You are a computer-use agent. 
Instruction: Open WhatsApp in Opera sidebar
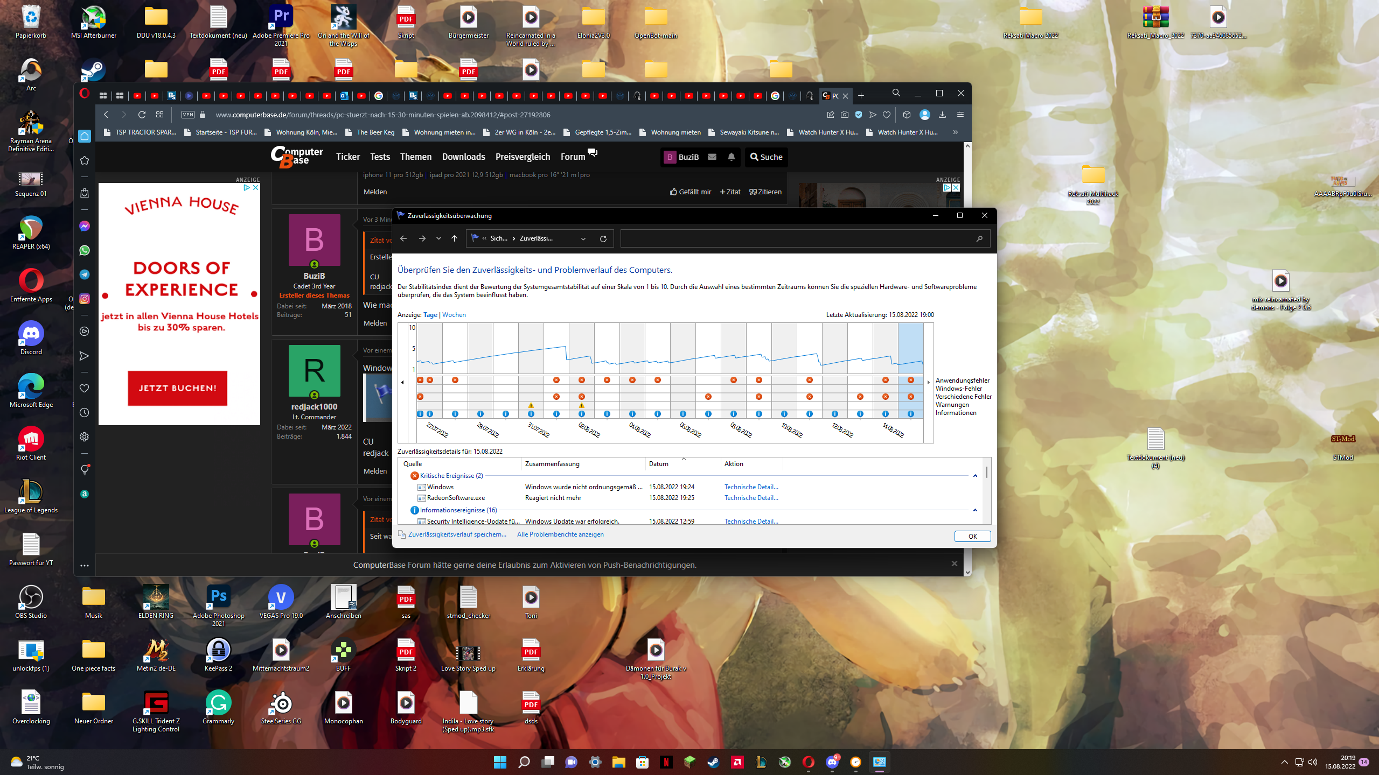(x=85, y=250)
